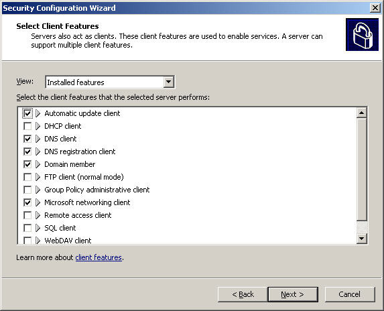Select the DNS client label
Image resolution: width=384 pixels, height=311 pixels.
pyautogui.click(x=60, y=139)
